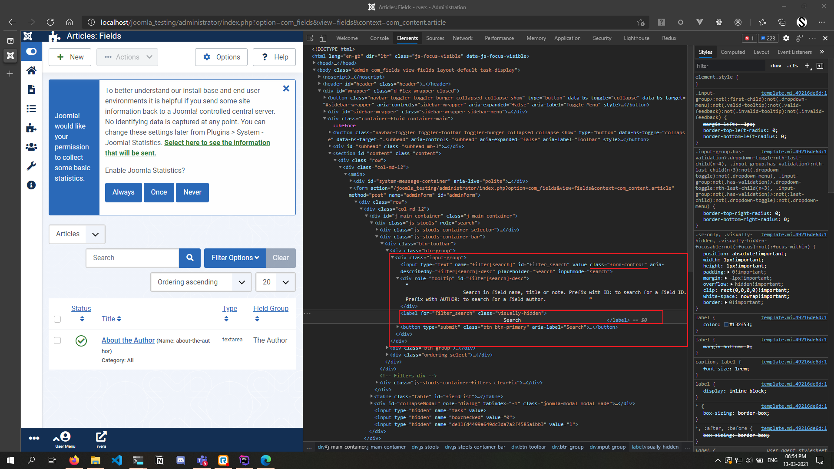Click the Help button
The height and width of the screenshot is (469, 834).
click(274, 57)
